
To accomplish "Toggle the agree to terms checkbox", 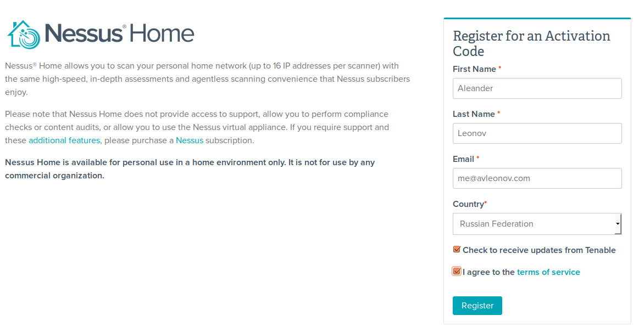I will (x=457, y=272).
